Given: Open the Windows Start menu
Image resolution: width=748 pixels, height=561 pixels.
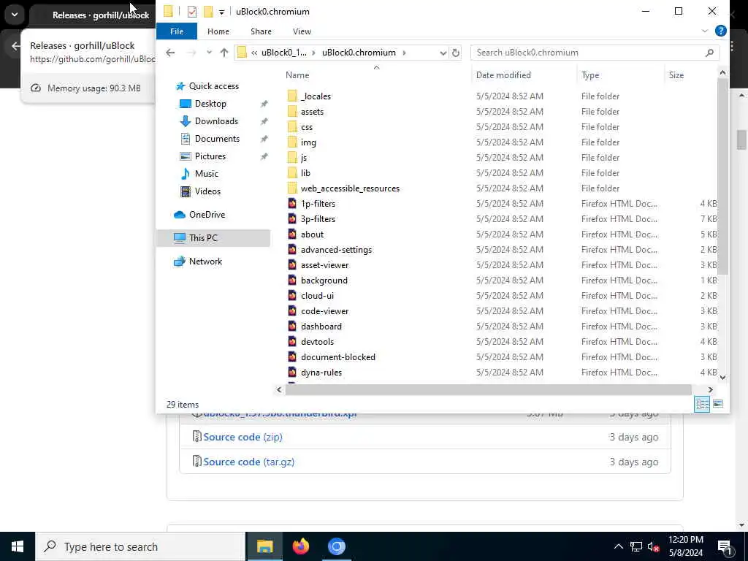Looking at the screenshot, I should coord(18,546).
